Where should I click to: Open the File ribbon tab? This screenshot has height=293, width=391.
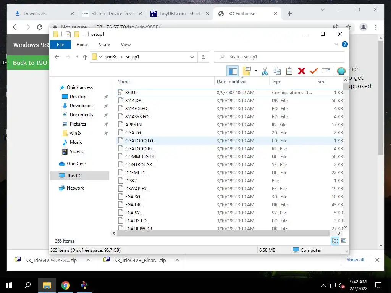(x=60, y=45)
